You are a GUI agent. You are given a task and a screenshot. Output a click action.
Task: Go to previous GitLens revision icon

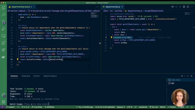tap(172, 7)
